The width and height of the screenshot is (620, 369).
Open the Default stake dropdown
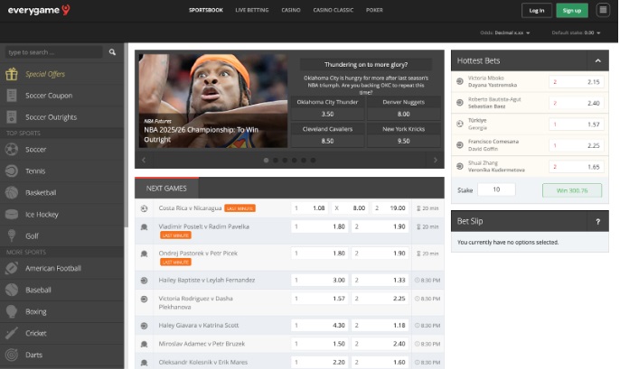[x=593, y=32]
